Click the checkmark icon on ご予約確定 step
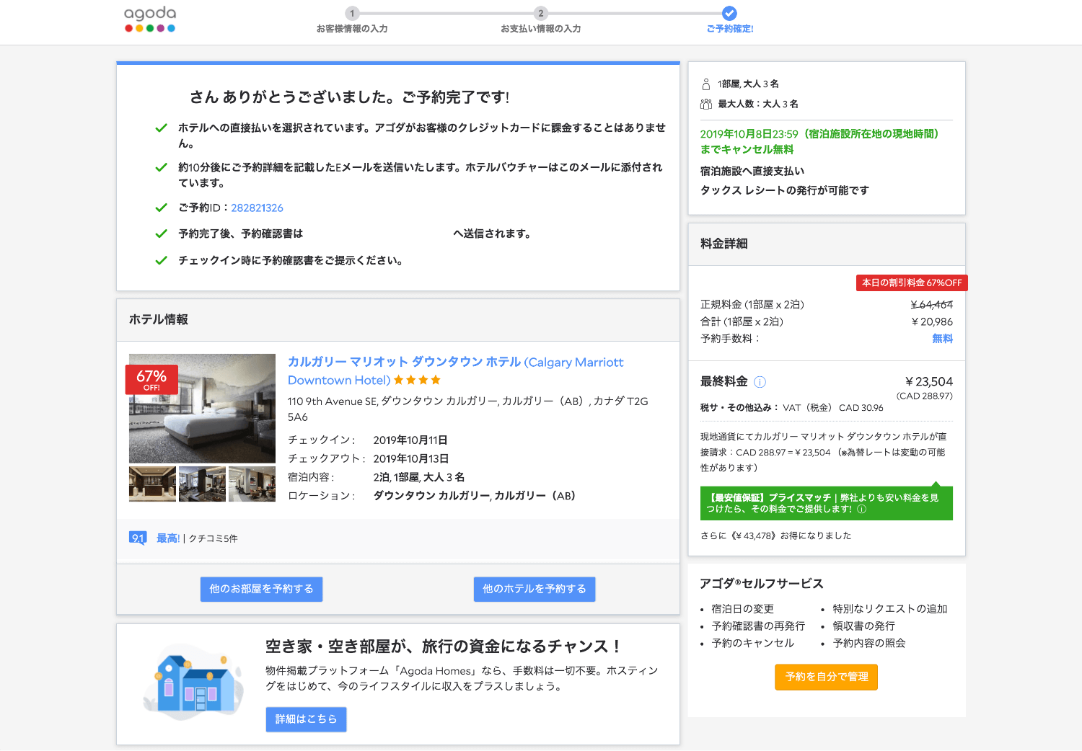The height and width of the screenshot is (751, 1082). [x=729, y=12]
